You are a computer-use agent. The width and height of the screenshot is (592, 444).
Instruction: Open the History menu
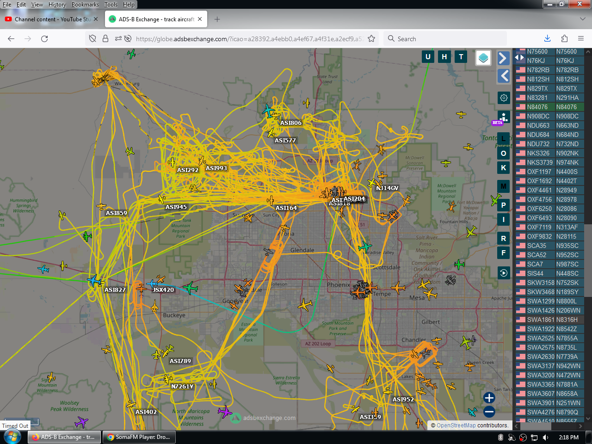click(x=57, y=5)
